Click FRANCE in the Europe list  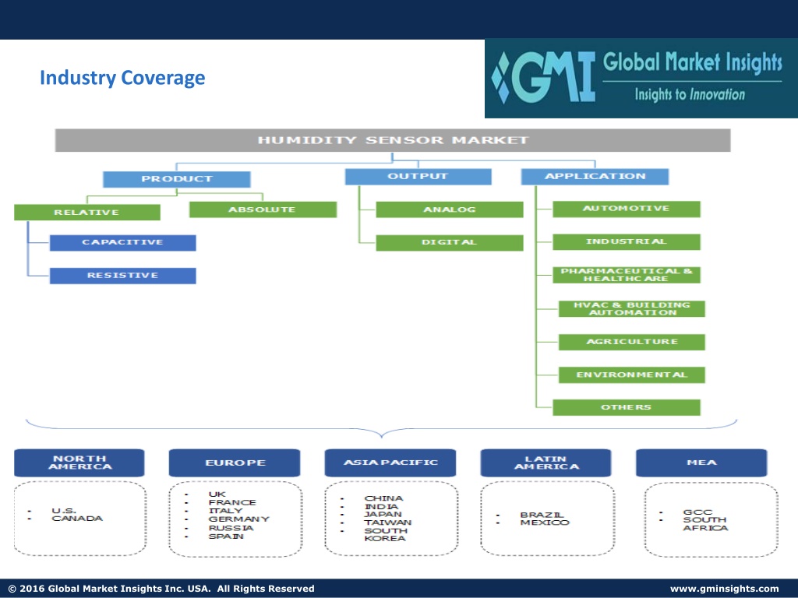tap(232, 502)
